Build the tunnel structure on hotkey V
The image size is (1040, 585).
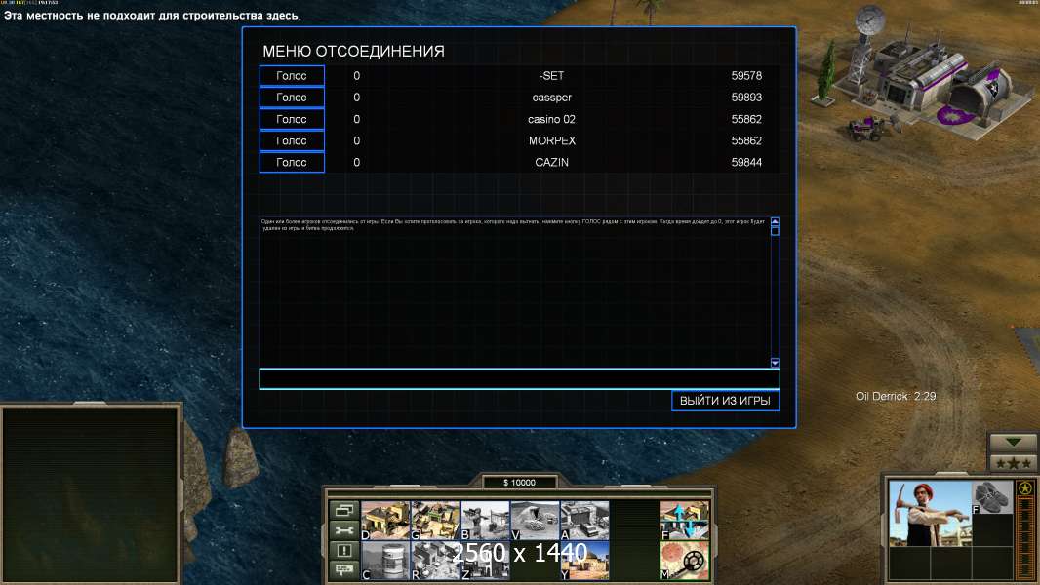coord(535,521)
